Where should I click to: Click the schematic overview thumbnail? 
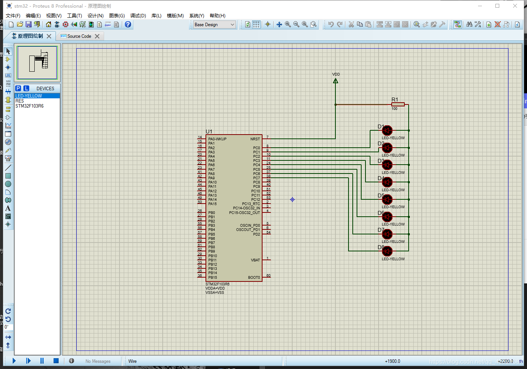pos(37,62)
